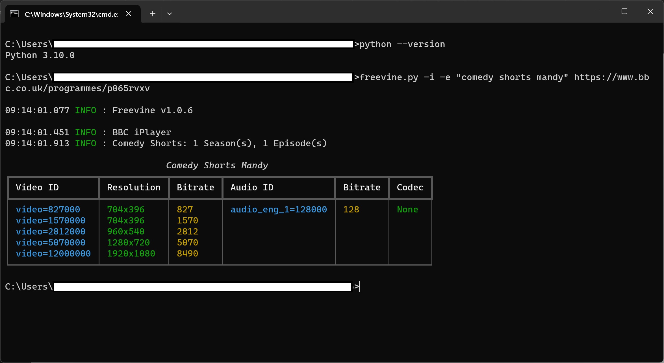664x363 pixels.
Task: Click the Codec column header
Action: click(x=410, y=188)
